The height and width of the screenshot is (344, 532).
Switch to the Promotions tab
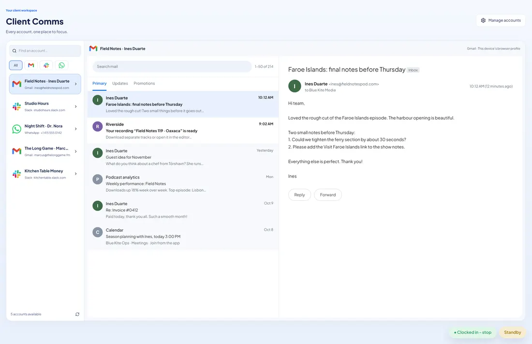point(144,84)
